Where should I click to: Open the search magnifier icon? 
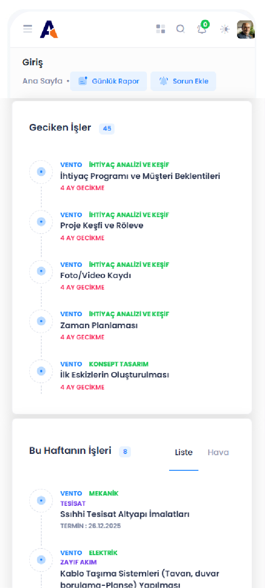tap(181, 28)
